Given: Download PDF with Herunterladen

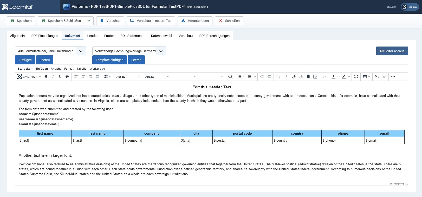Looking at the screenshot, I should (195, 21).
